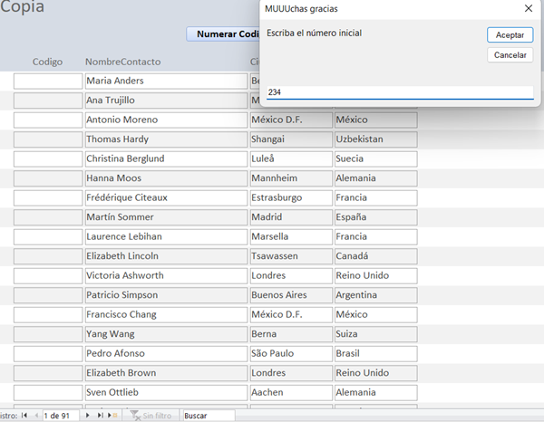544x422 pixels.
Task: Jump to last record icon
Action: point(100,415)
